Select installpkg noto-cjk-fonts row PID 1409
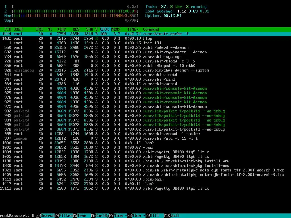 pos(145,175)
